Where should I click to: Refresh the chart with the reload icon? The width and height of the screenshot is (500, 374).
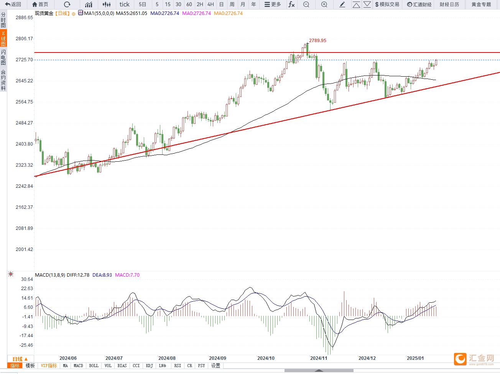point(67,5)
